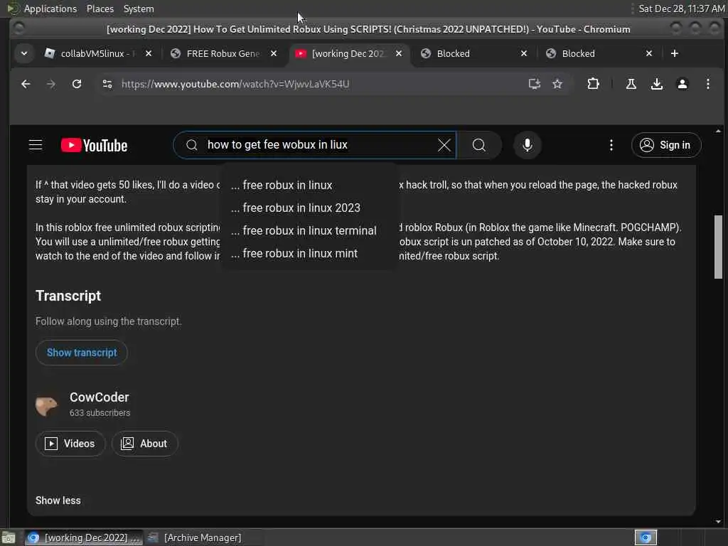Open the browser Downloads icon

point(656,84)
